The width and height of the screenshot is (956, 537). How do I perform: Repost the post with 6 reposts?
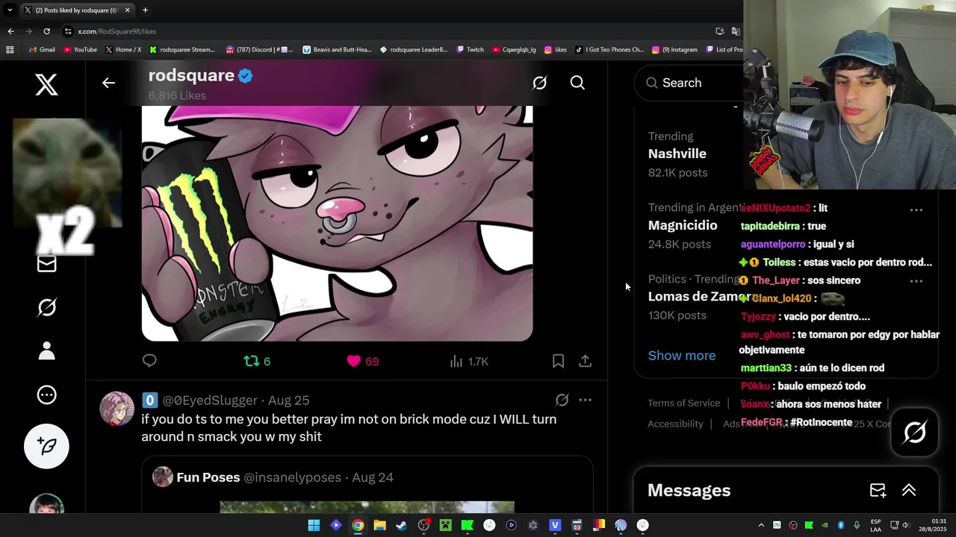(257, 361)
